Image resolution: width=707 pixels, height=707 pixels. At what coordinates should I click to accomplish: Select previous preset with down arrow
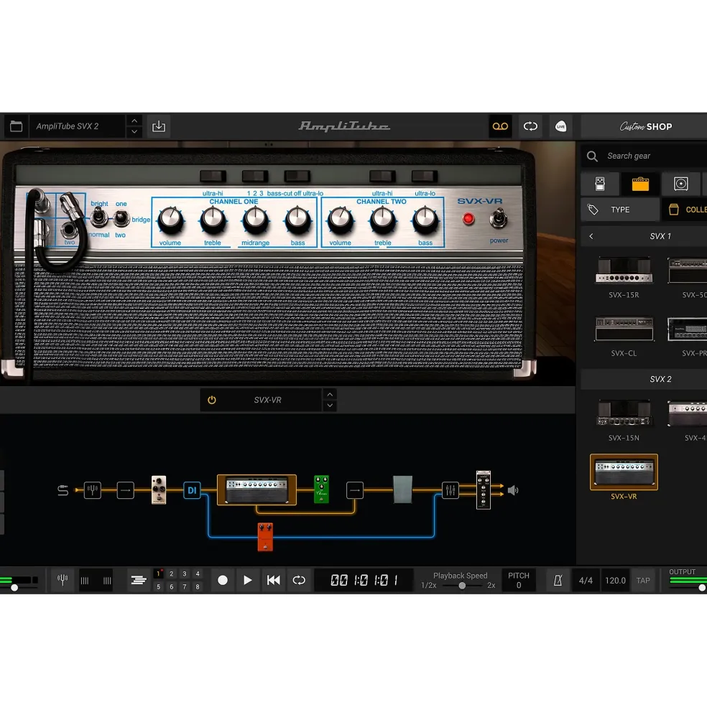click(x=134, y=131)
